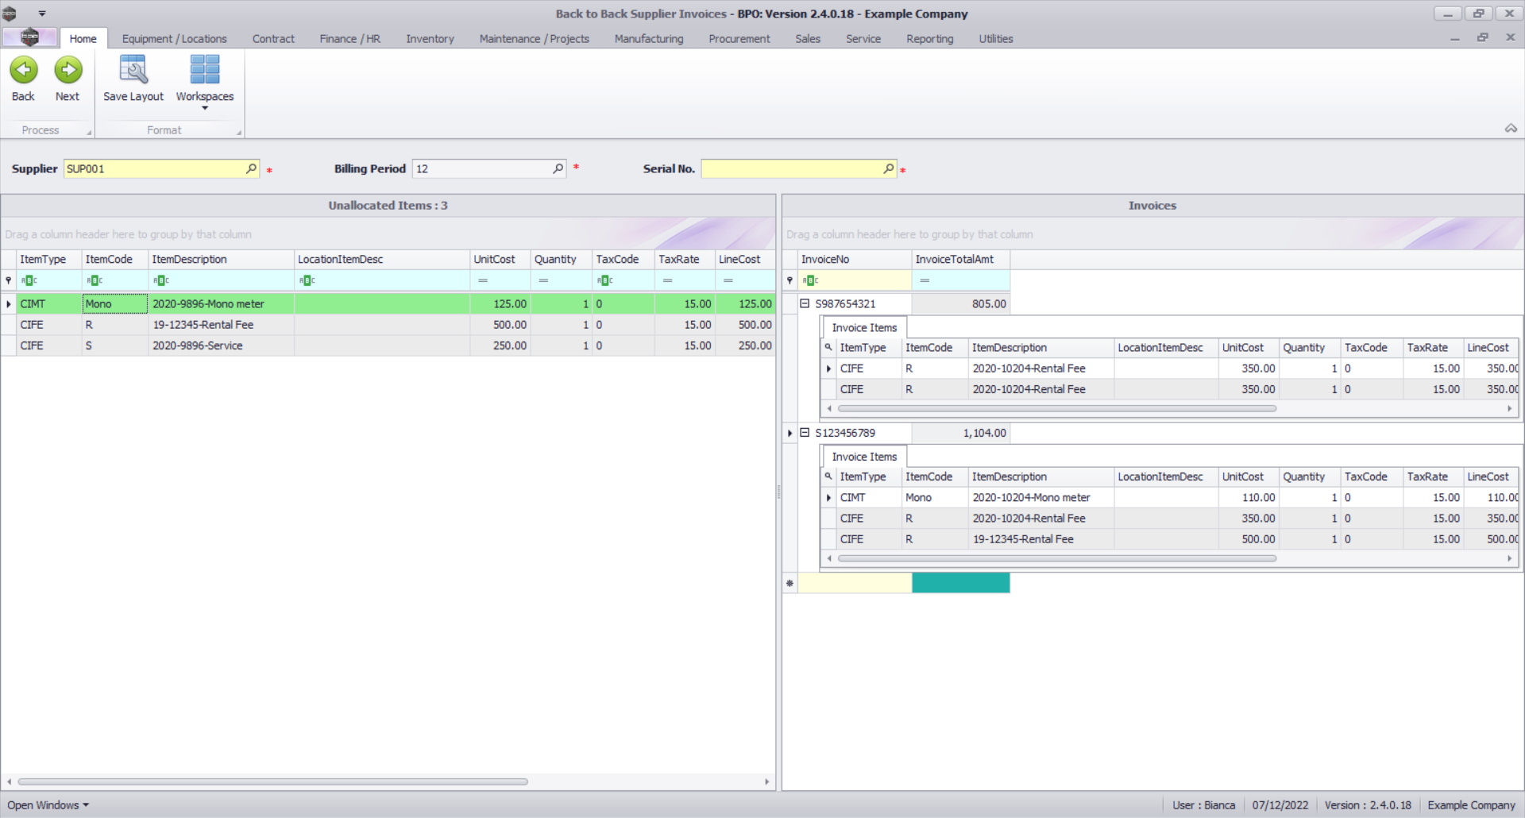Click the Save Layout icon
The height and width of the screenshot is (818, 1525).
click(133, 71)
